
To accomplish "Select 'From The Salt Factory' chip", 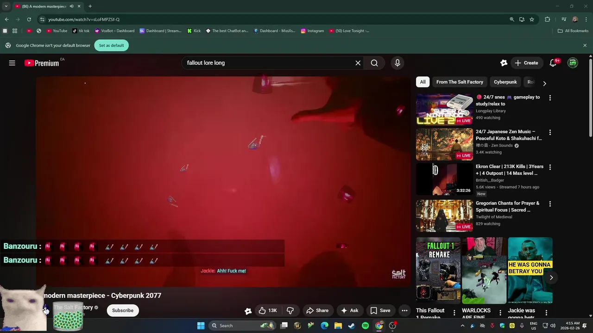I will click(460, 82).
